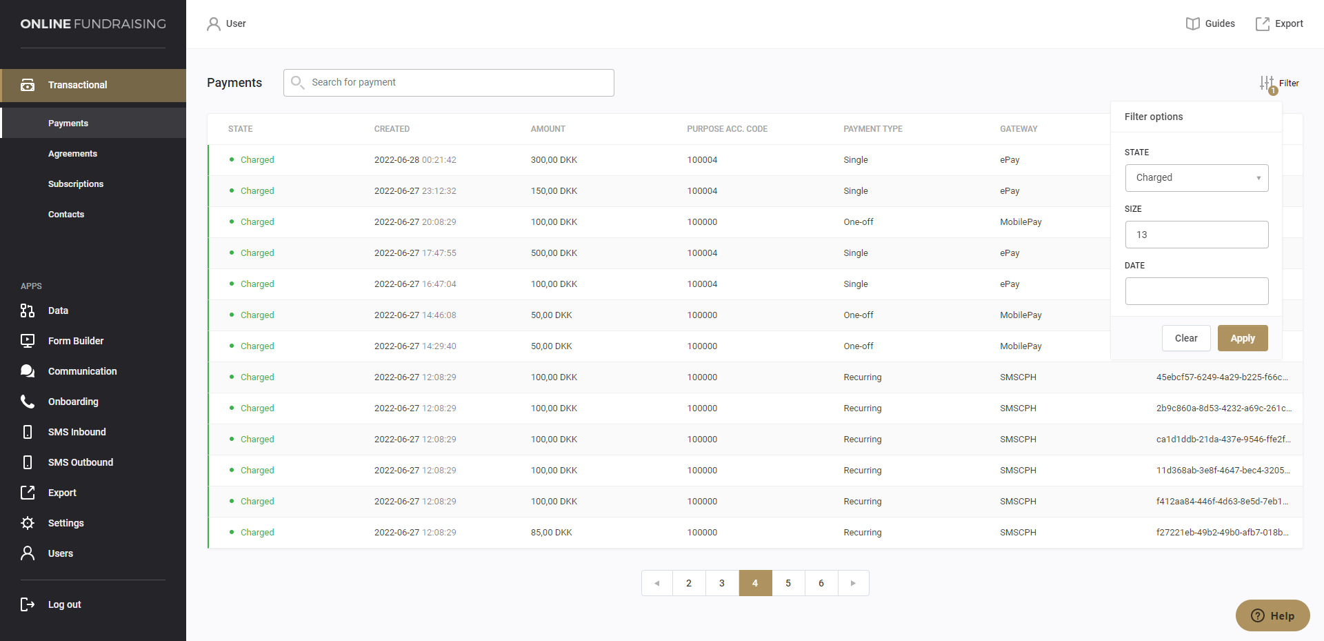
Task: Click the SMS Inbound phone icon
Action: [x=28, y=432]
